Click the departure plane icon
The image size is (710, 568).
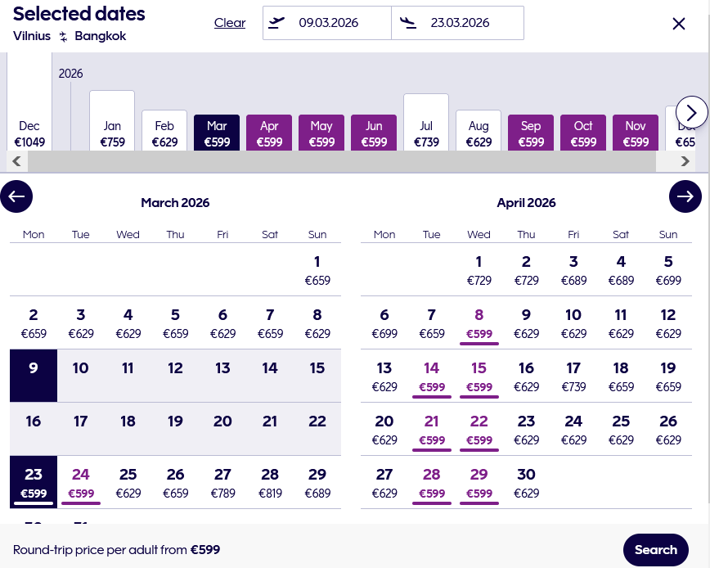coord(277,23)
